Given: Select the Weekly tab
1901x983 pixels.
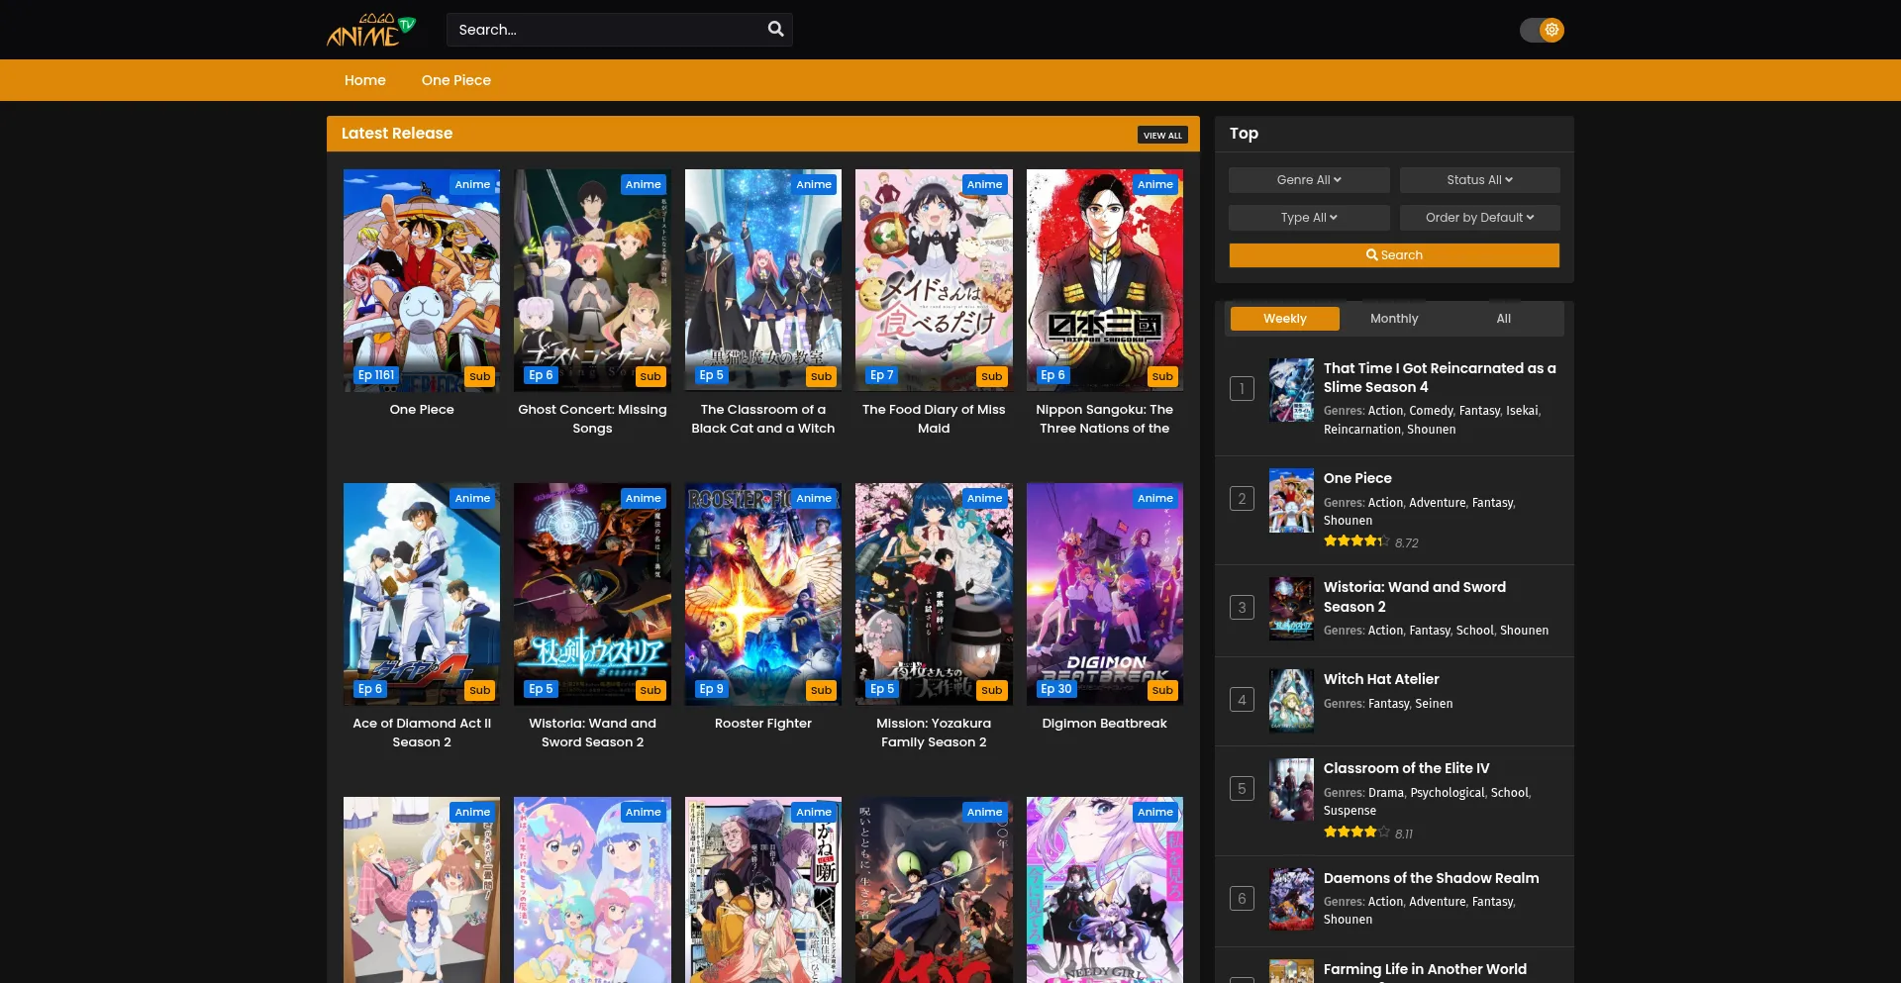Looking at the screenshot, I should [1285, 319].
